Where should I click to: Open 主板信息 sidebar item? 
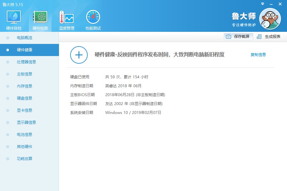tap(25, 74)
